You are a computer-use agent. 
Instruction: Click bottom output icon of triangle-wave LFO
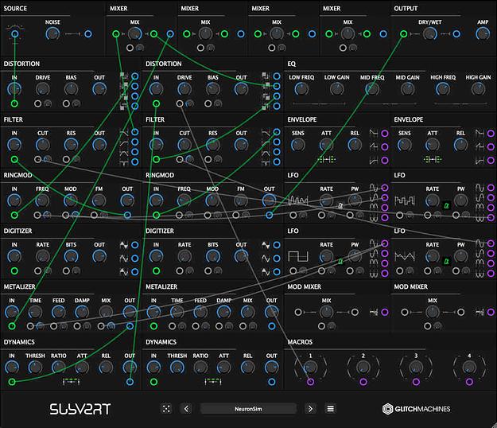point(480,273)
